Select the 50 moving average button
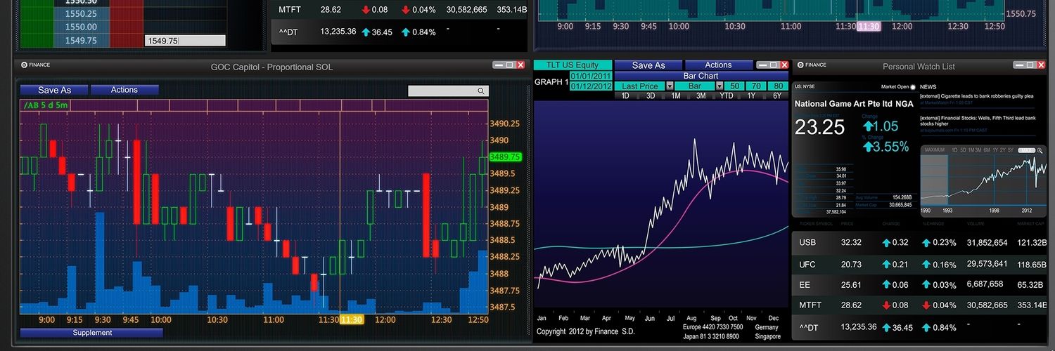The width and height of the screenshot is (1055, 351). coord(735,86)
